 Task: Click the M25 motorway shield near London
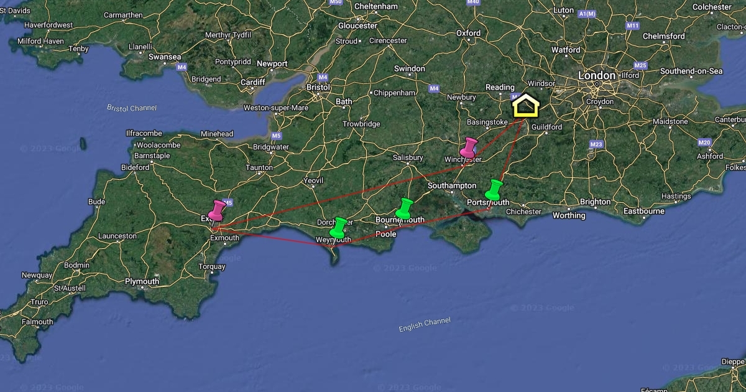point(641,65)
